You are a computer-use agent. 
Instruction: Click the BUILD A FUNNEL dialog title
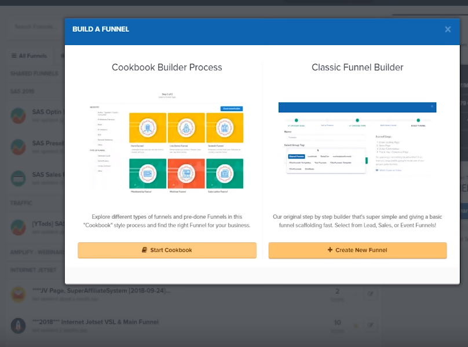tap(101, 29)
